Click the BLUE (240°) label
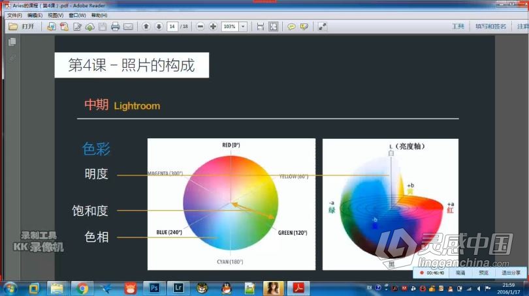The image size is (529, 296). point(169,232)
